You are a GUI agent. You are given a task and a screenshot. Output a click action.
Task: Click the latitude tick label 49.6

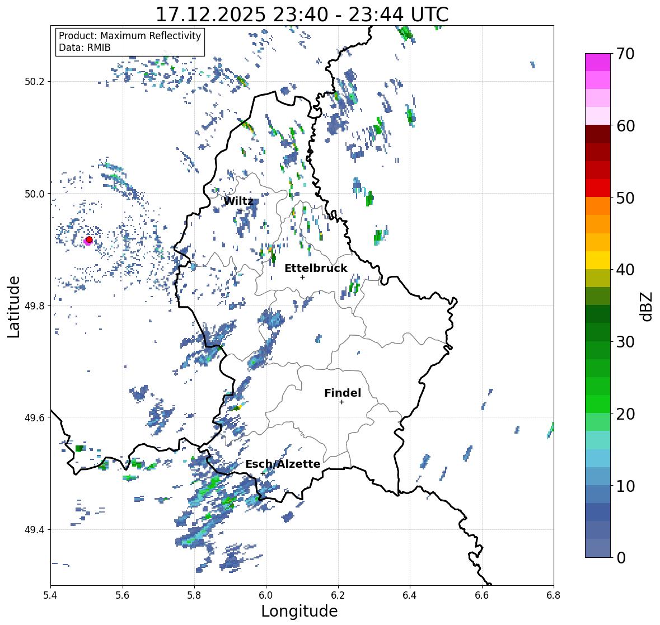coord(35,417)
